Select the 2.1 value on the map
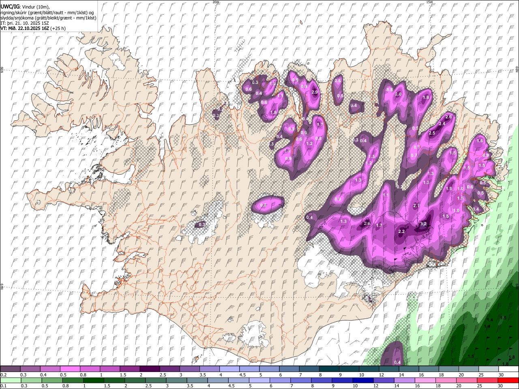Viewport: 519px width, 389px height. [x=416, y=206]
